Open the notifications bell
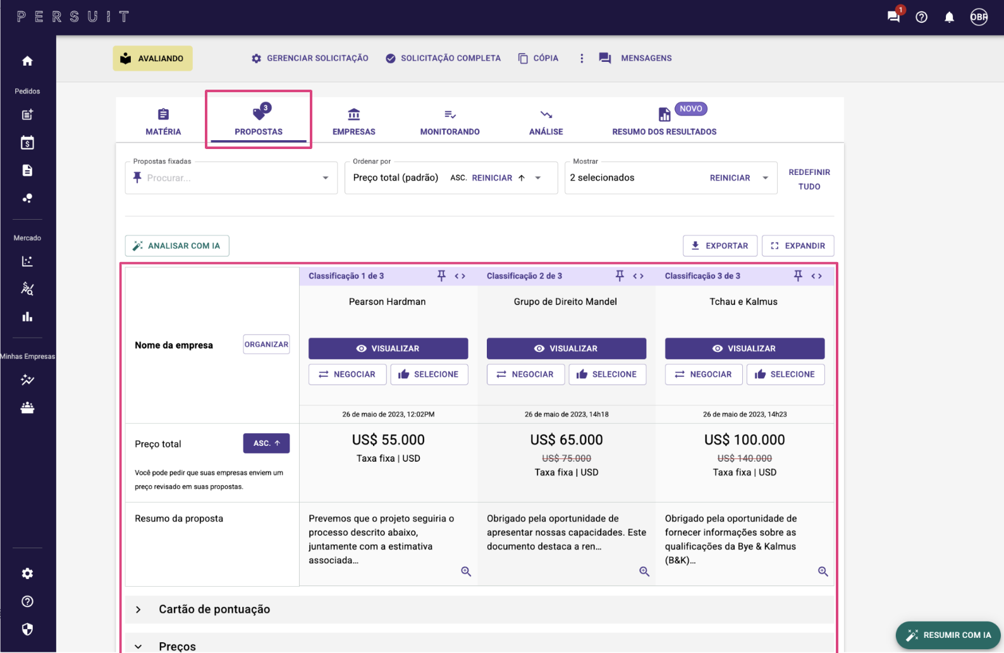 coord(950,17)
